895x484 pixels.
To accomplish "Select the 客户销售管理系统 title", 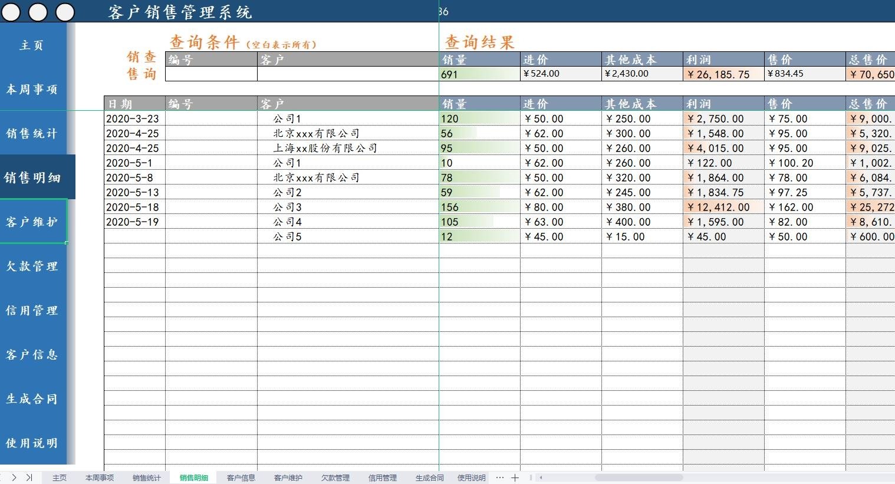I will click(x=180, y=12).
